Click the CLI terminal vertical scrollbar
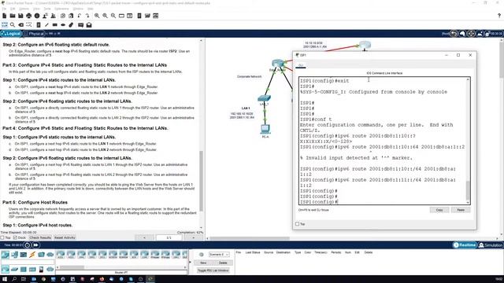This screenshot has width=504, height=283. (x=468, y=190)
